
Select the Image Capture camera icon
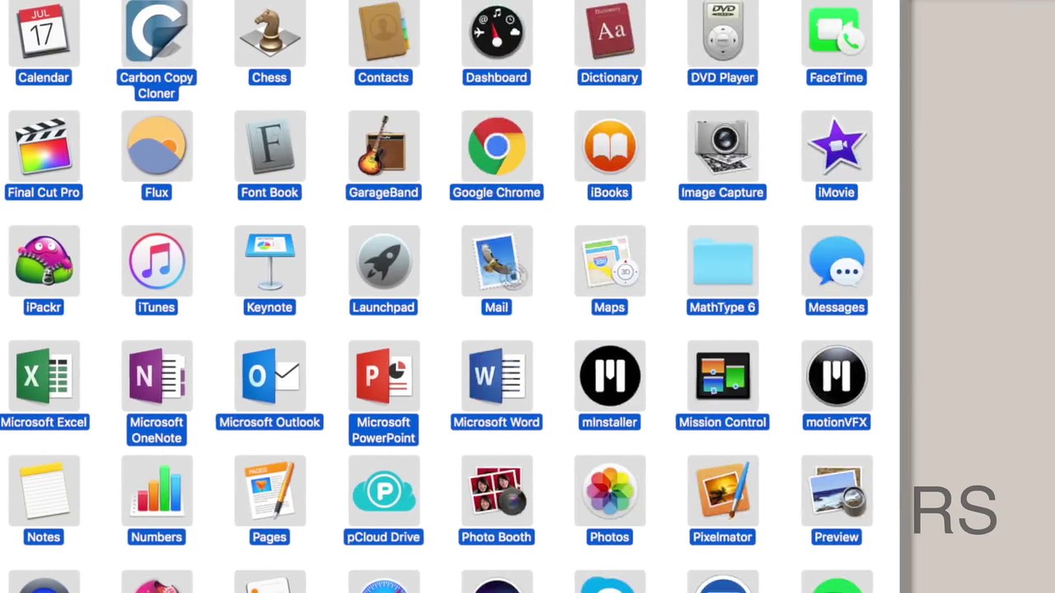(722, 146)
